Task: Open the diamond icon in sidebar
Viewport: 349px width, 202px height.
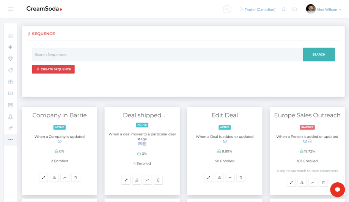Action: [11, 59]
